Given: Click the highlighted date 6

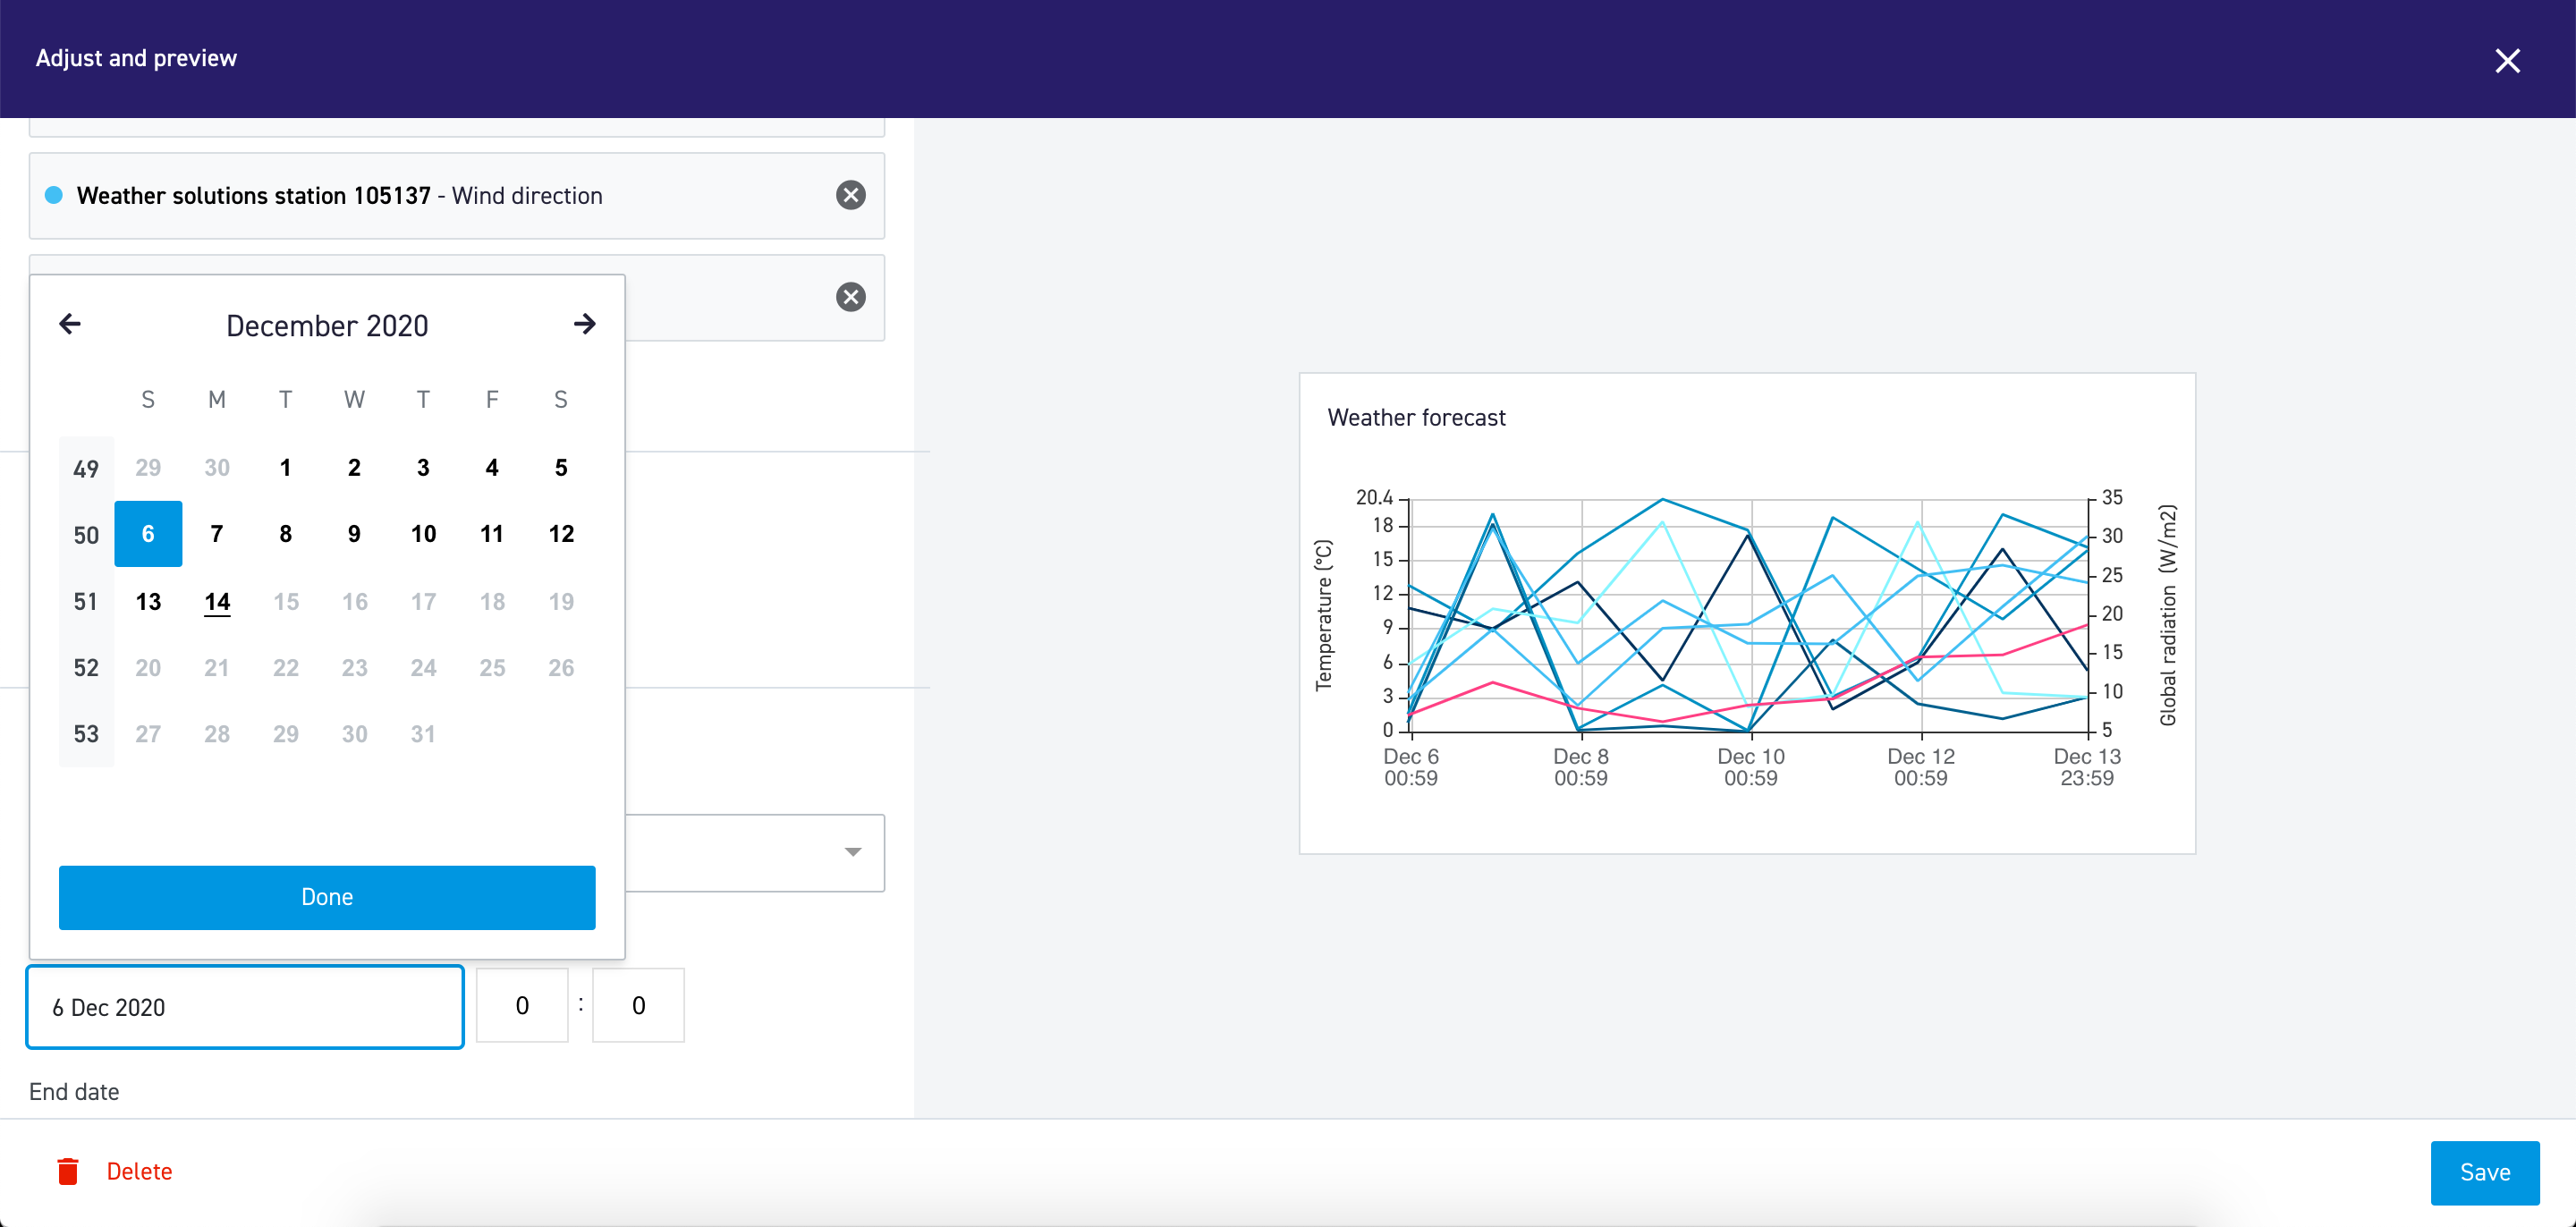Looking at the screenshot, I should (148, 534).
